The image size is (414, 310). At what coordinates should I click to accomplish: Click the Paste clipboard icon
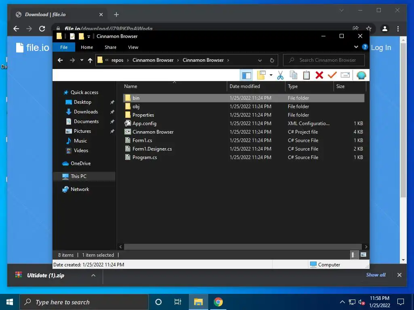306,75
